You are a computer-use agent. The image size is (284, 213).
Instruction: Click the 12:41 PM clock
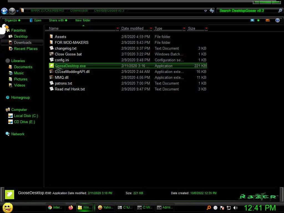coord(260,208)
